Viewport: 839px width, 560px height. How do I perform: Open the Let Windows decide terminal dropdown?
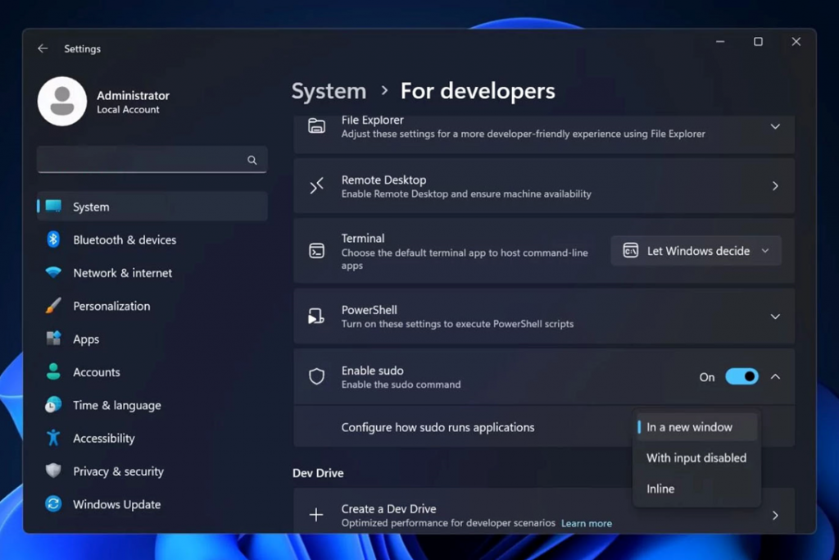pos(696,251)
